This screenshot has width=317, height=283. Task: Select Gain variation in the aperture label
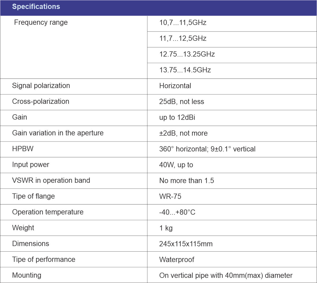pos(58,133)
